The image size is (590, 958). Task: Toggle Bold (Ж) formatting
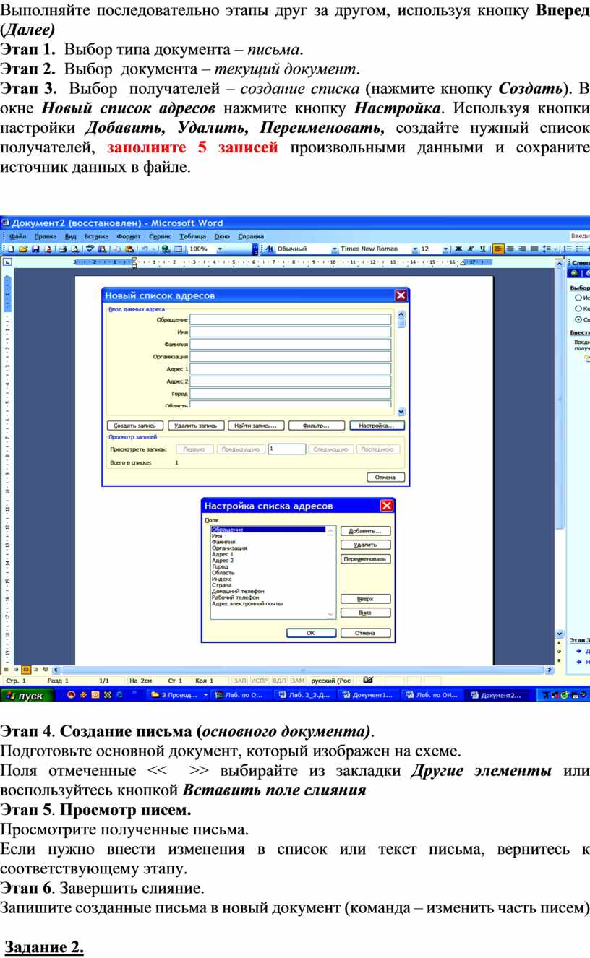click(x=458, y=249)
